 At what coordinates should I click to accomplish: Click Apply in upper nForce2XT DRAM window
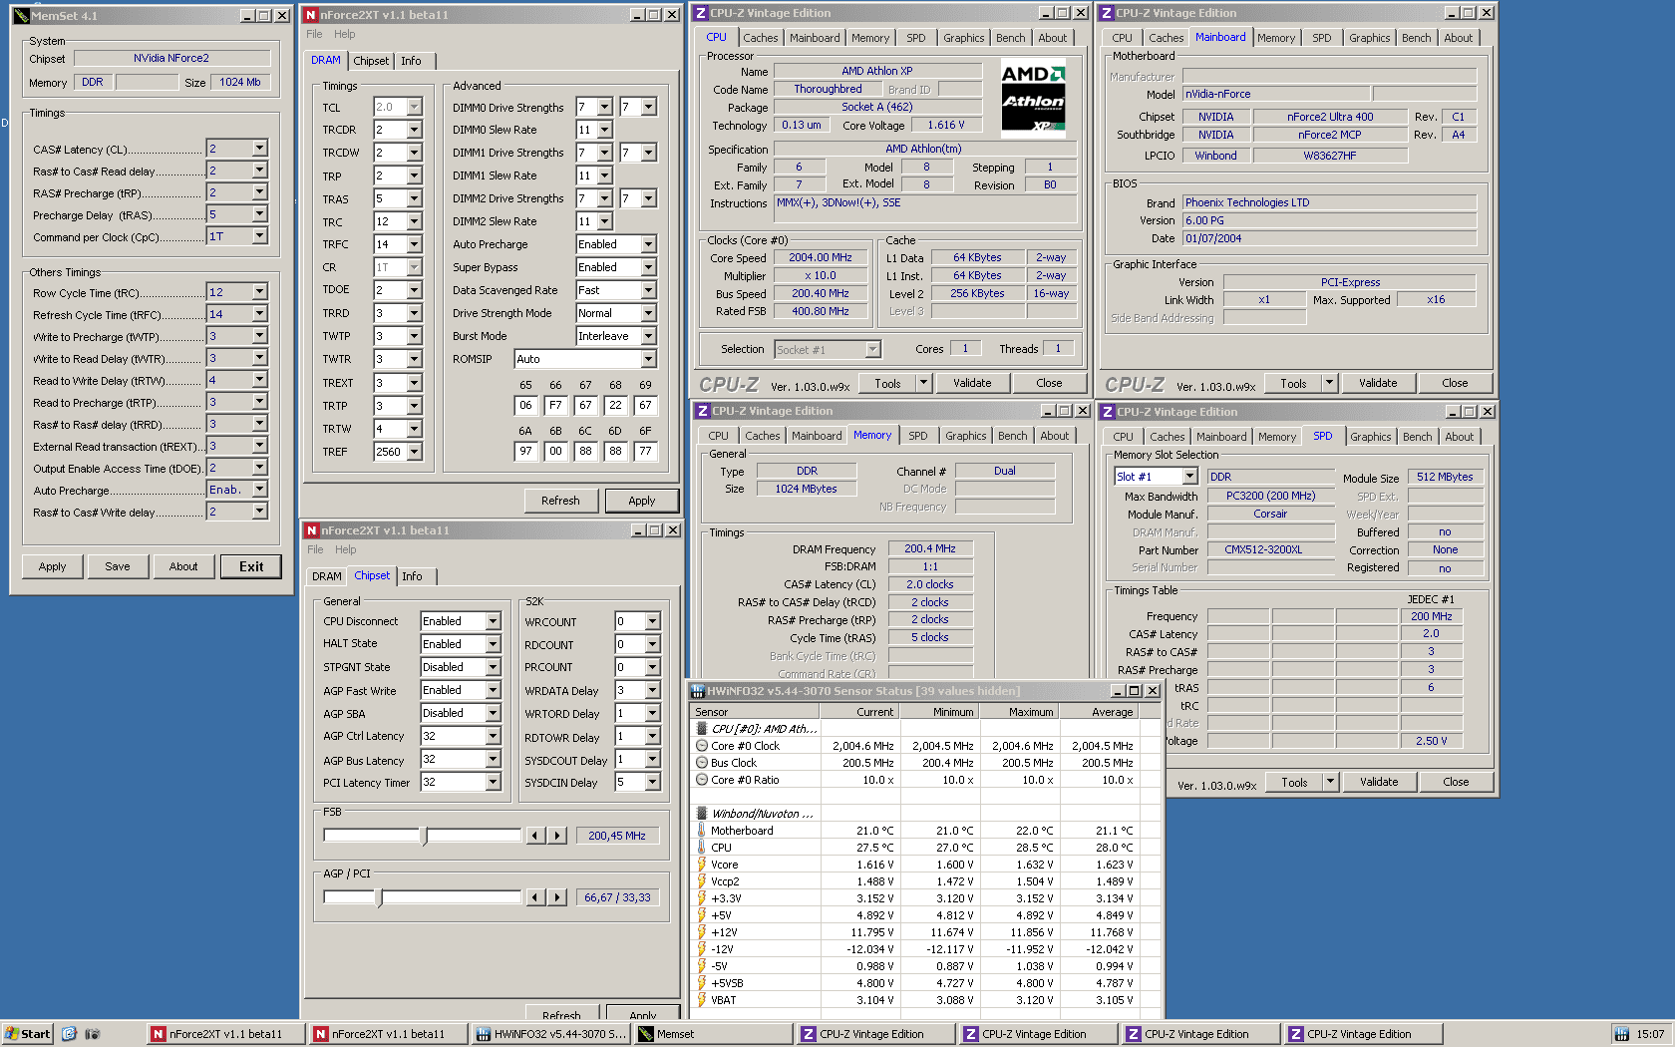click(642, 501)
